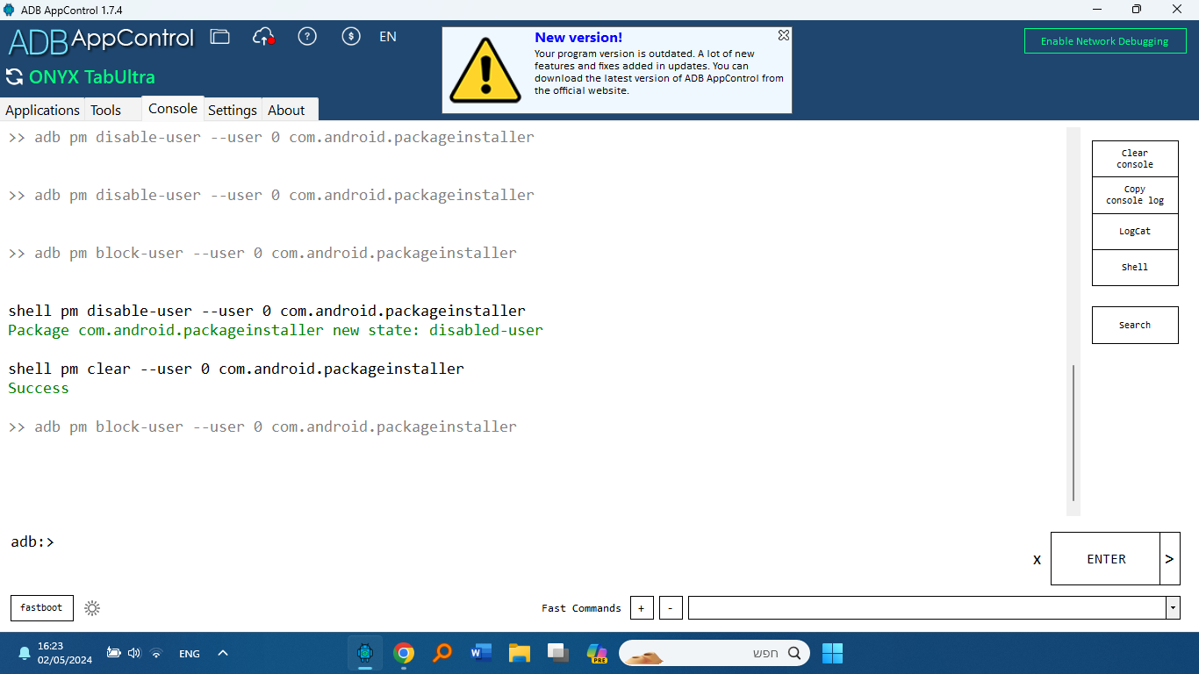Click the battery status tray icon
Viewport: 1199px width, 674px height.
click(x=113, y=653)
